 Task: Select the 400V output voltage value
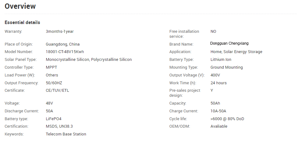click(215, 75)
